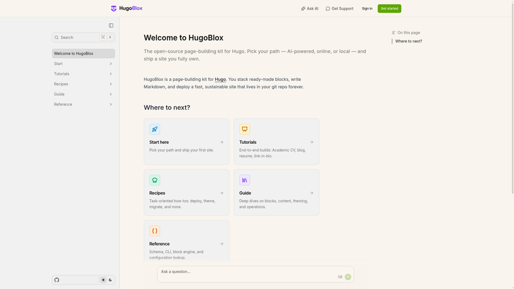Open Start in the sidebar

point(84,64)
